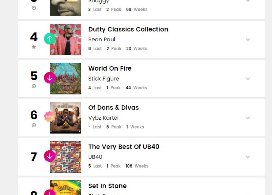Expand the Of Dons & Divas details chevron
Screen dimensions: 272x195
(248, 118)
